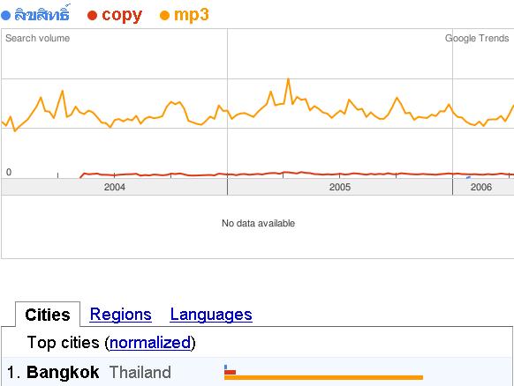Click the orange mp3 bar for Bangkok

[323, 377]
